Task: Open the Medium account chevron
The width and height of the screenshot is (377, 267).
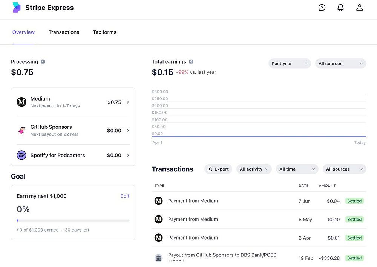Action: [128, 102]
